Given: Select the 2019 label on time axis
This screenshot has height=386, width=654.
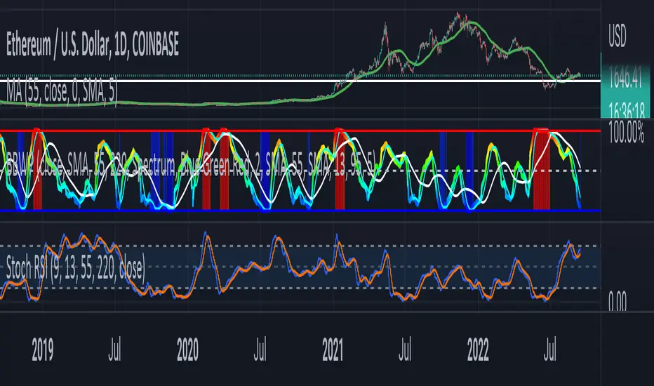Looking at the screenshot, I should coord(43,350).
